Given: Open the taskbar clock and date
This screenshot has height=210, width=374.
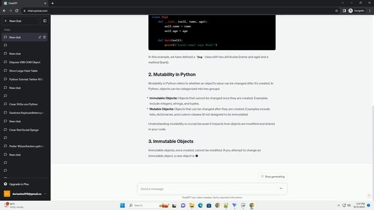Looking at the screenshot, I should coord(359,205).
